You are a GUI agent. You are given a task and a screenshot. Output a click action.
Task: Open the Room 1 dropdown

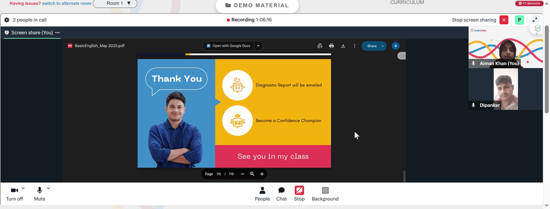pos(115,3)
